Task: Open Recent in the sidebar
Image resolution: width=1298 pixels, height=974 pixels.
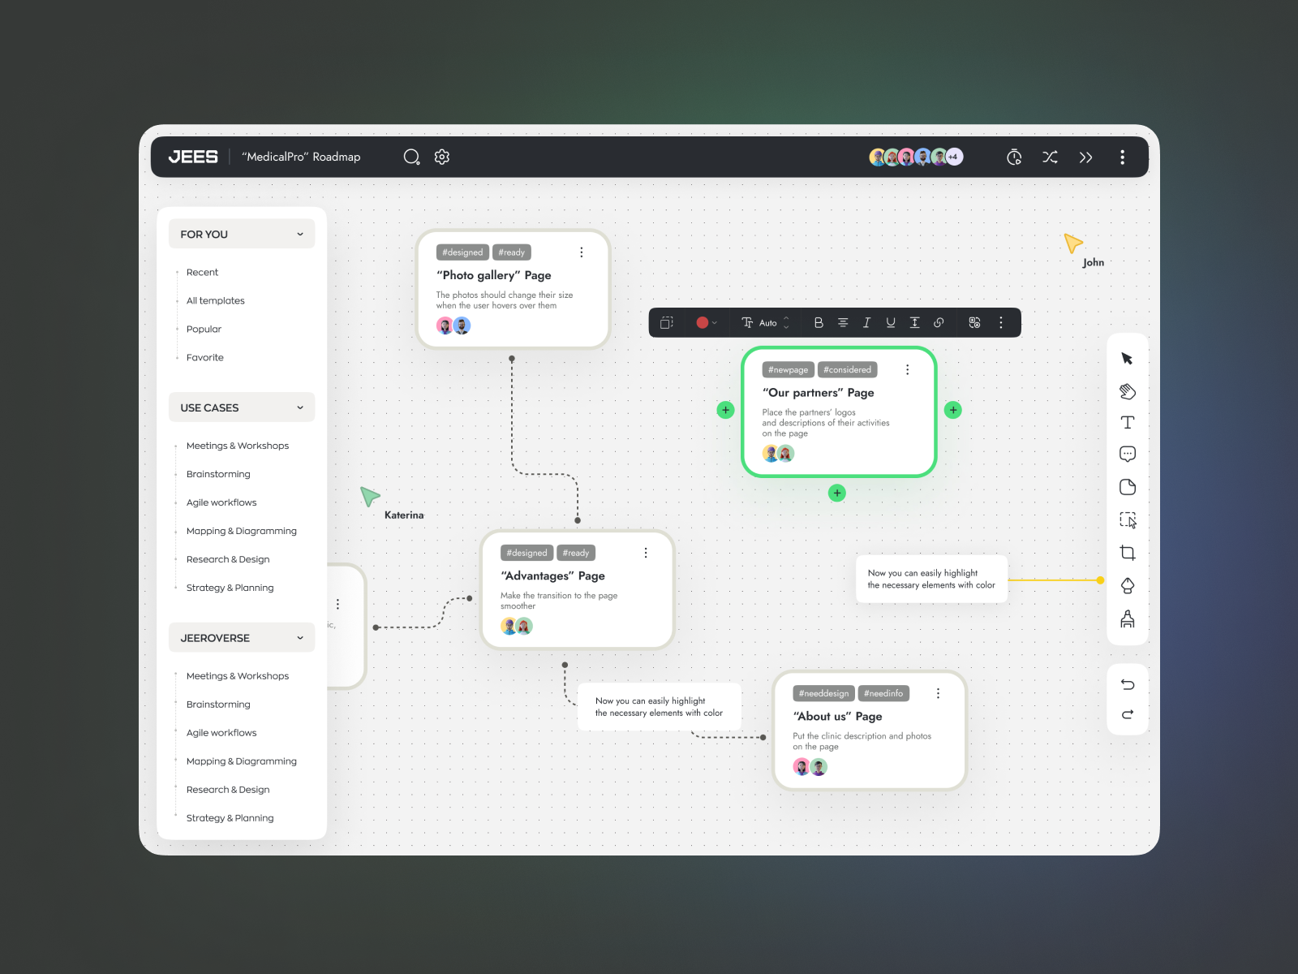Action: point(202,273)
